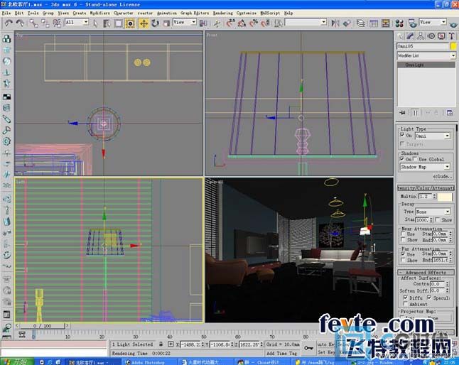Open the light type Omni dropdown

pos(433,136)
